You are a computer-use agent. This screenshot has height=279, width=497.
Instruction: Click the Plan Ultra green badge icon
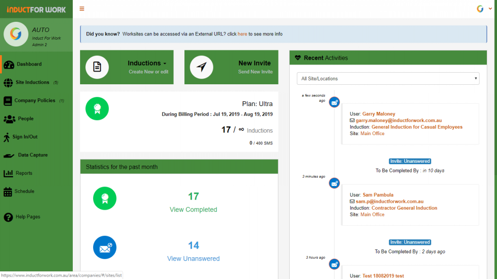pyautogui.click(x=97, y=108)
